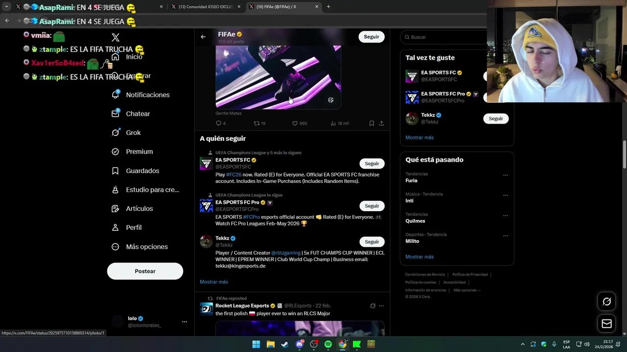Open options dots for Furia trend
The height and width of the screenshot is (352, 627).
coord(506,175)
